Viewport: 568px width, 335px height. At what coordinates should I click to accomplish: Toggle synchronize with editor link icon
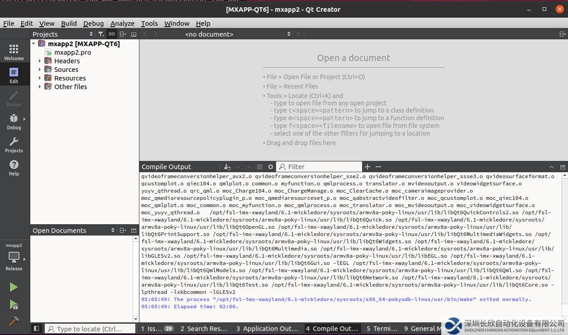tap(112, 34)
